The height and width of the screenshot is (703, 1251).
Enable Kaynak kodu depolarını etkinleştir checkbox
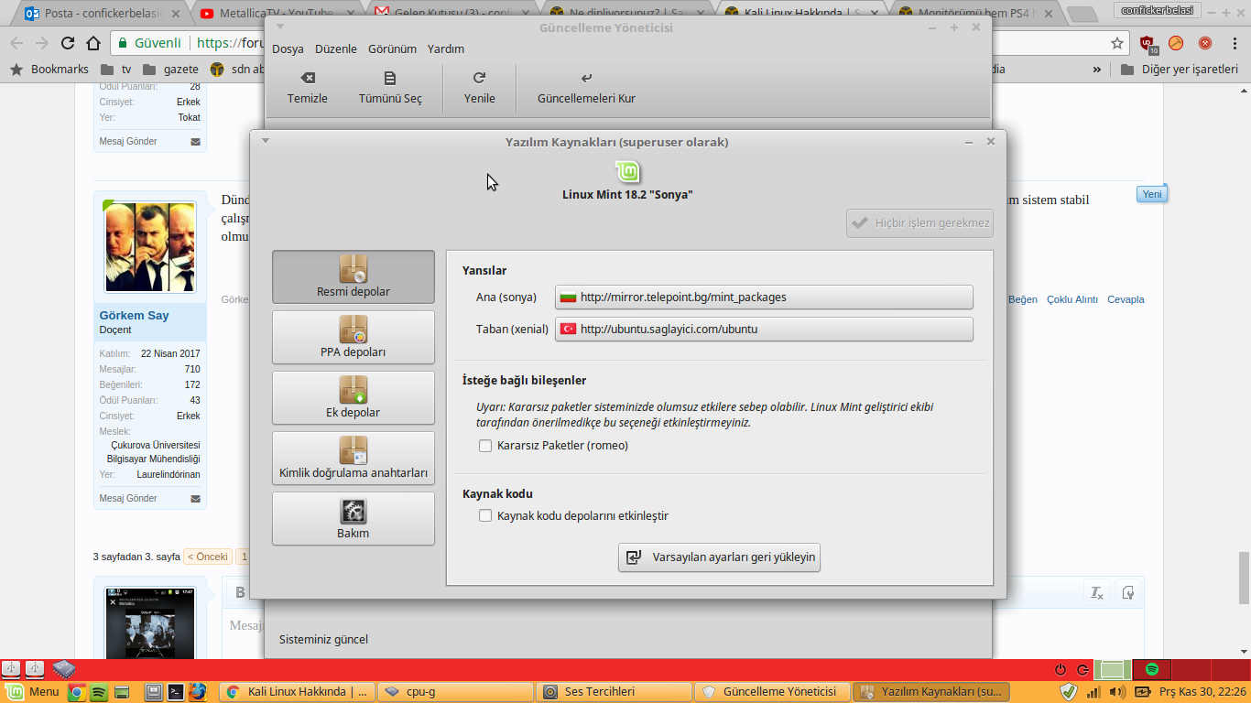(485, 516)
